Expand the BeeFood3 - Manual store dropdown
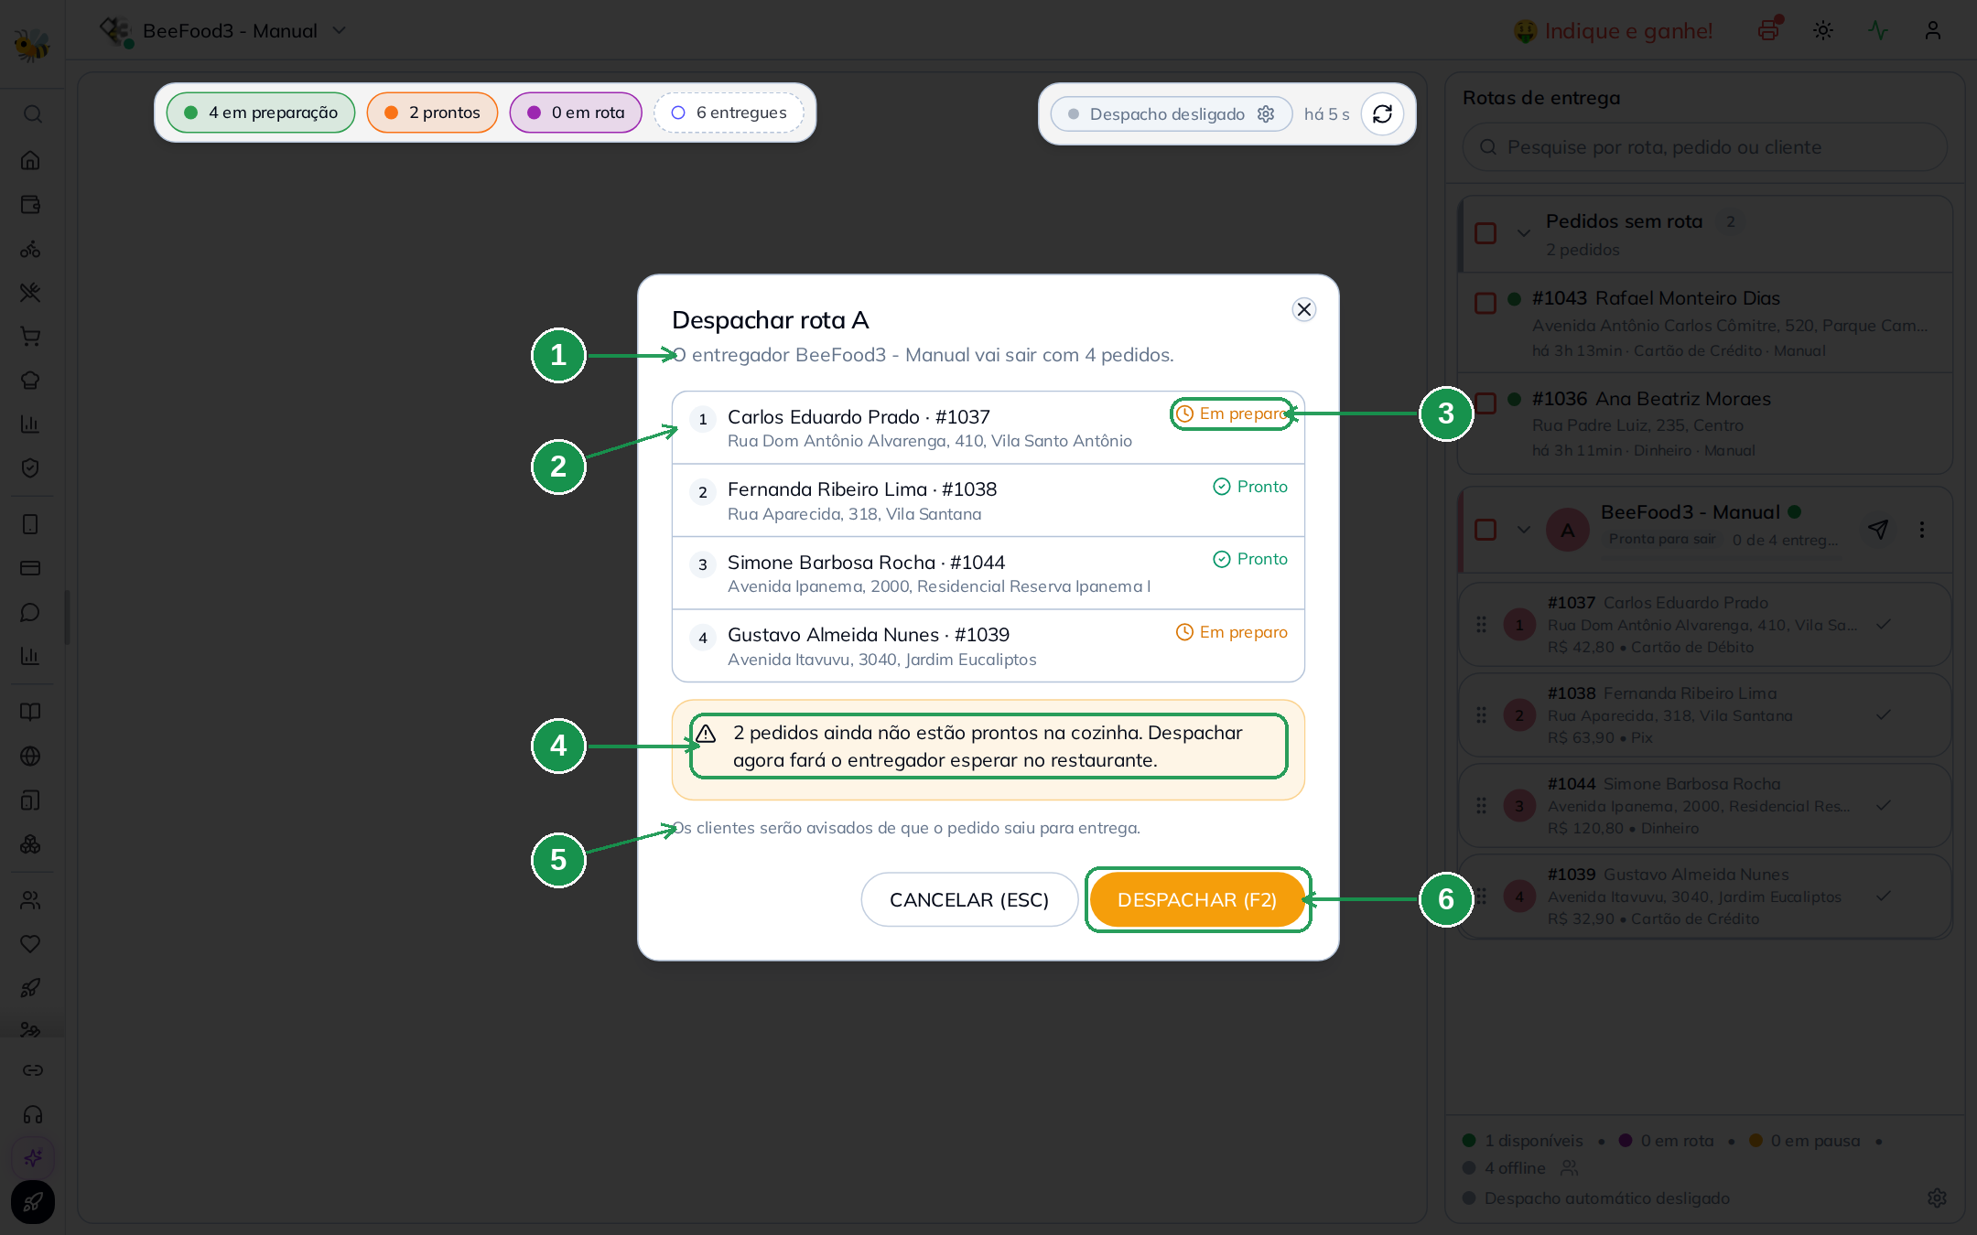This screenshot has width=1977, height=1235. point(340,30)
